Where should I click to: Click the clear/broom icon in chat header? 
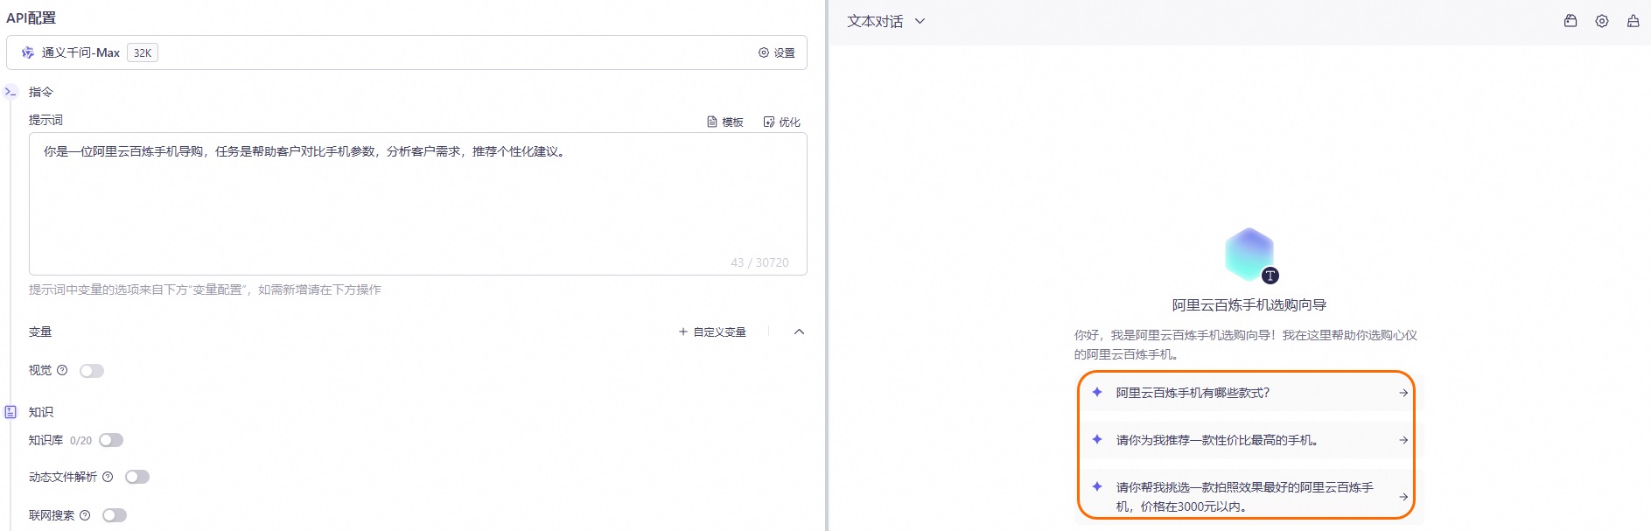pos(1633,21)
